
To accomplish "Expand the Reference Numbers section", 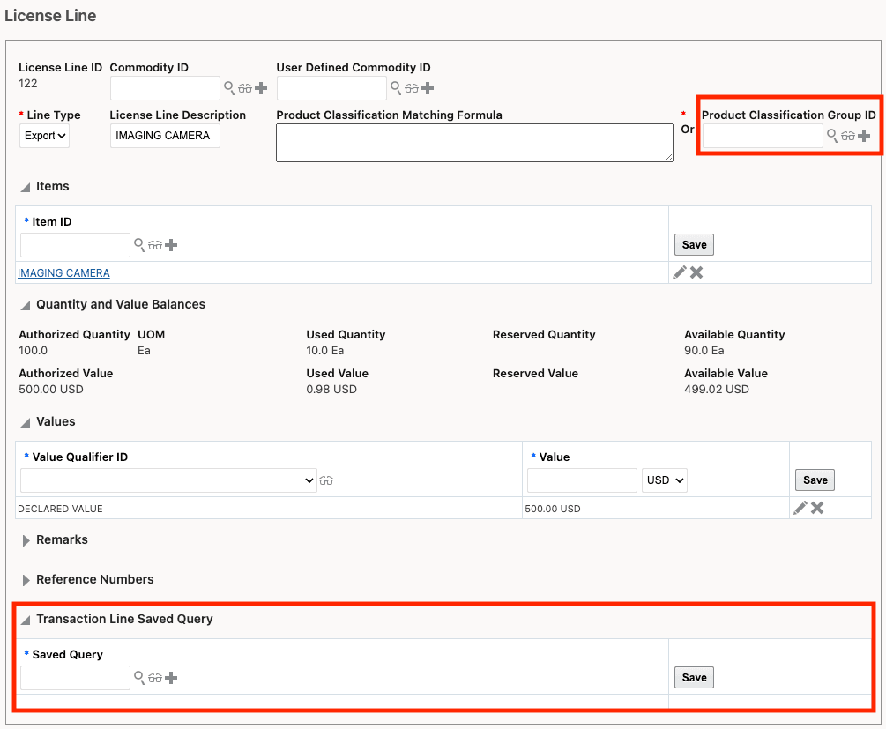I will 26,580.
